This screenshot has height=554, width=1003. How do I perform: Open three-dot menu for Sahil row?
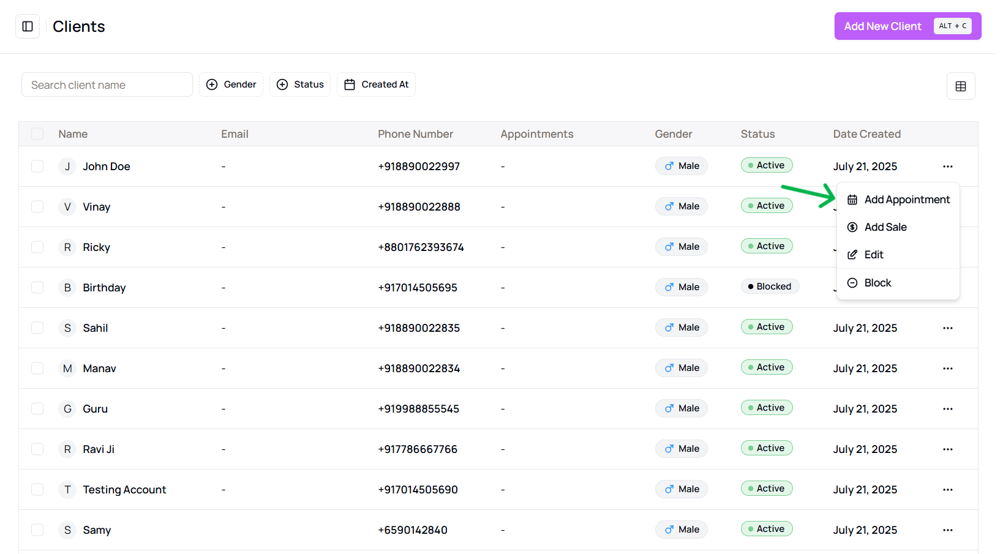(x=948, y=328)
